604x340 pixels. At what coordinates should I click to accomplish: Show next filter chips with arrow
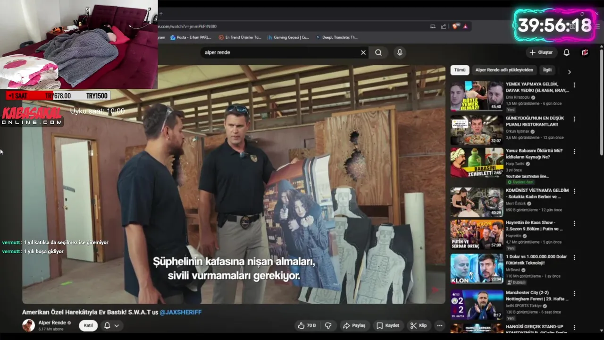[569, 72]
